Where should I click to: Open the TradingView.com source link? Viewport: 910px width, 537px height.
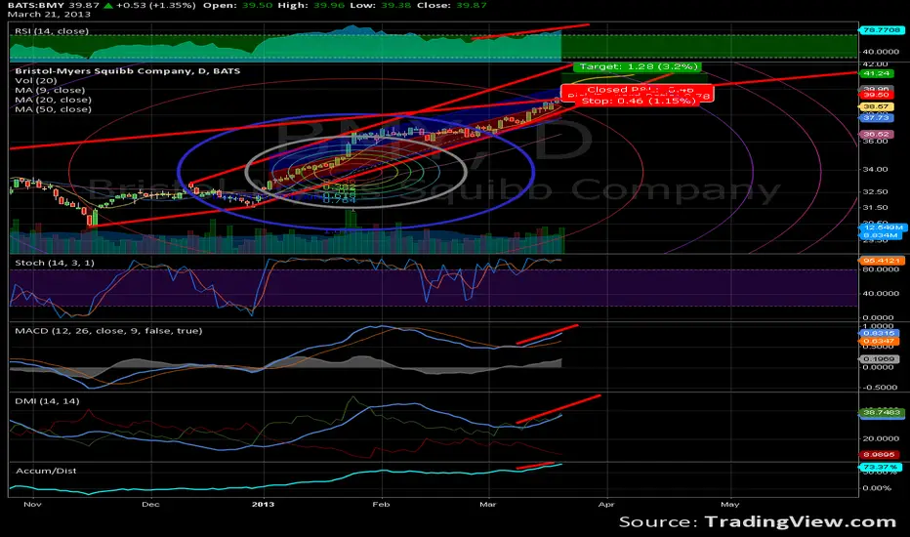click(801, 522)
